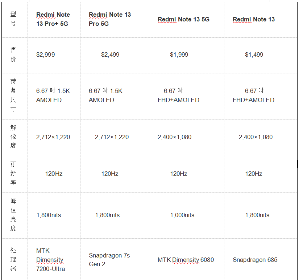Click on the $1,999 price cell
Screen dimensions: 299x280
point(179,55)
